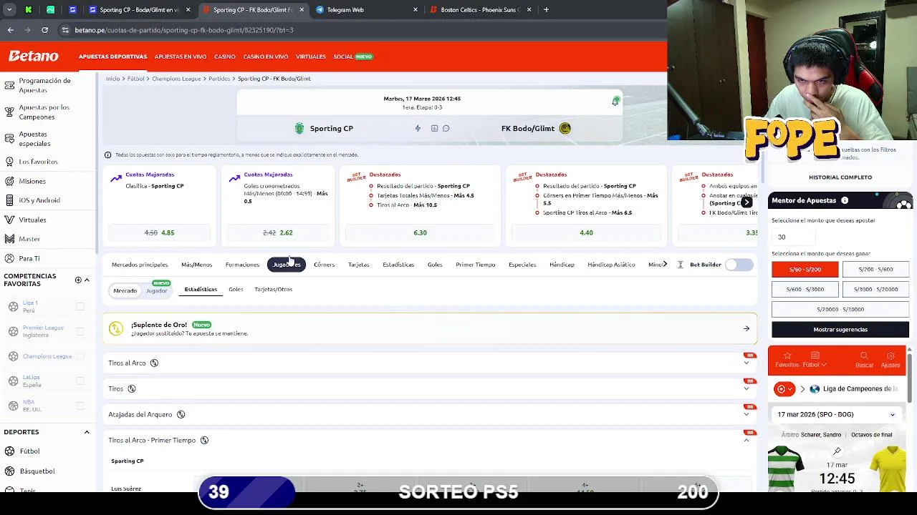Viewport: 917px width, 515px height.
Task: Collapse the Competencias Favoritas section
Action: (87, 280)
